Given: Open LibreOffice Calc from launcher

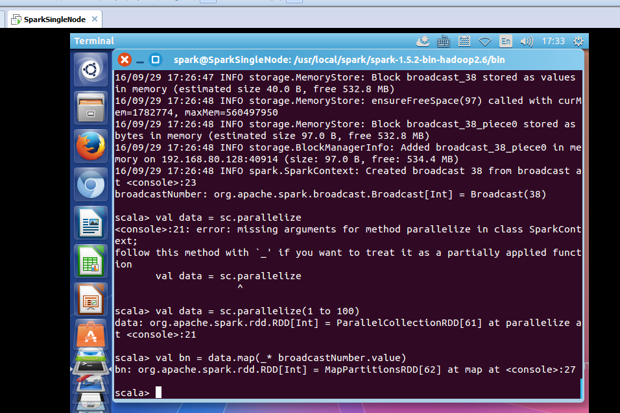Looking at the screenshot, I should pyautogui.click(x=91, y=261).
